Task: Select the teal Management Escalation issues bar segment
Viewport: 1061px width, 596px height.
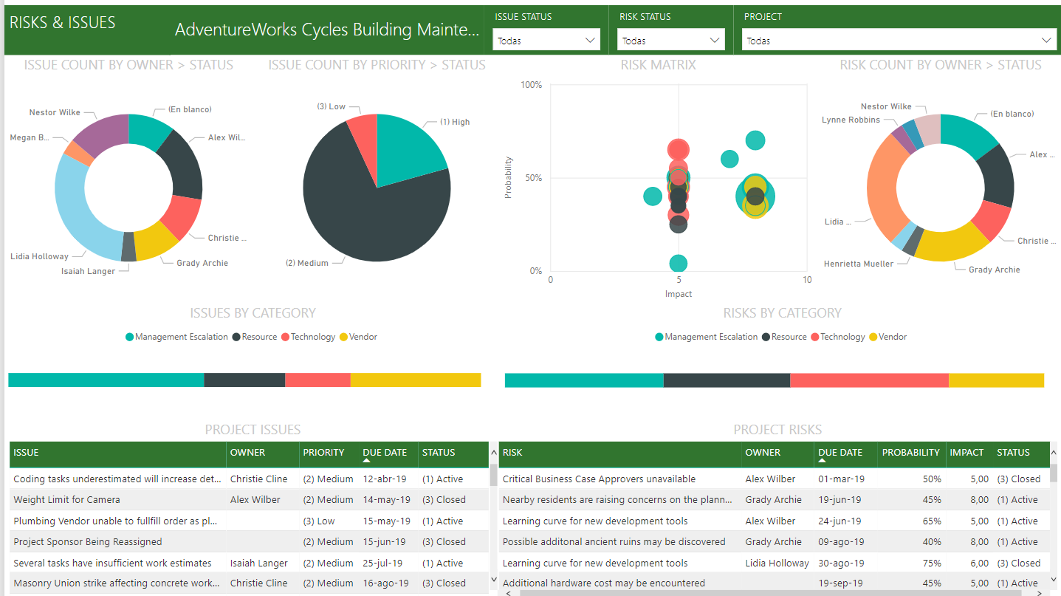Action: [106, 380]
